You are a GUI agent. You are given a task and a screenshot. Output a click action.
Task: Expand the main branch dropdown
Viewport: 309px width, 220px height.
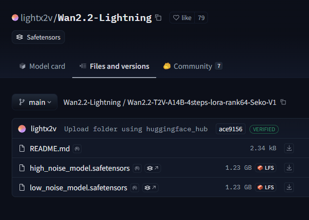(x=35, y=102)
